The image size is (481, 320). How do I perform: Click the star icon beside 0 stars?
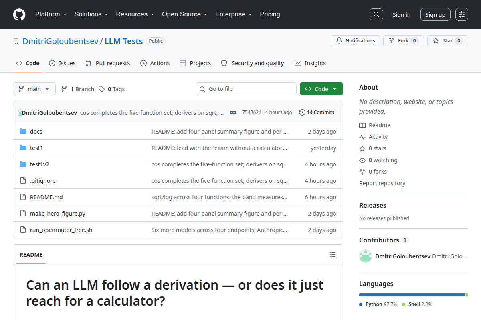362,148
